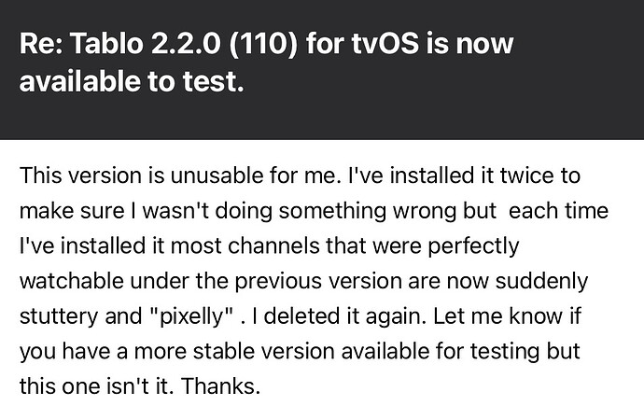Click "(110)" build number in the subject
The width and height of the screenshot is (644, 420).
click(x=262, y=45)
